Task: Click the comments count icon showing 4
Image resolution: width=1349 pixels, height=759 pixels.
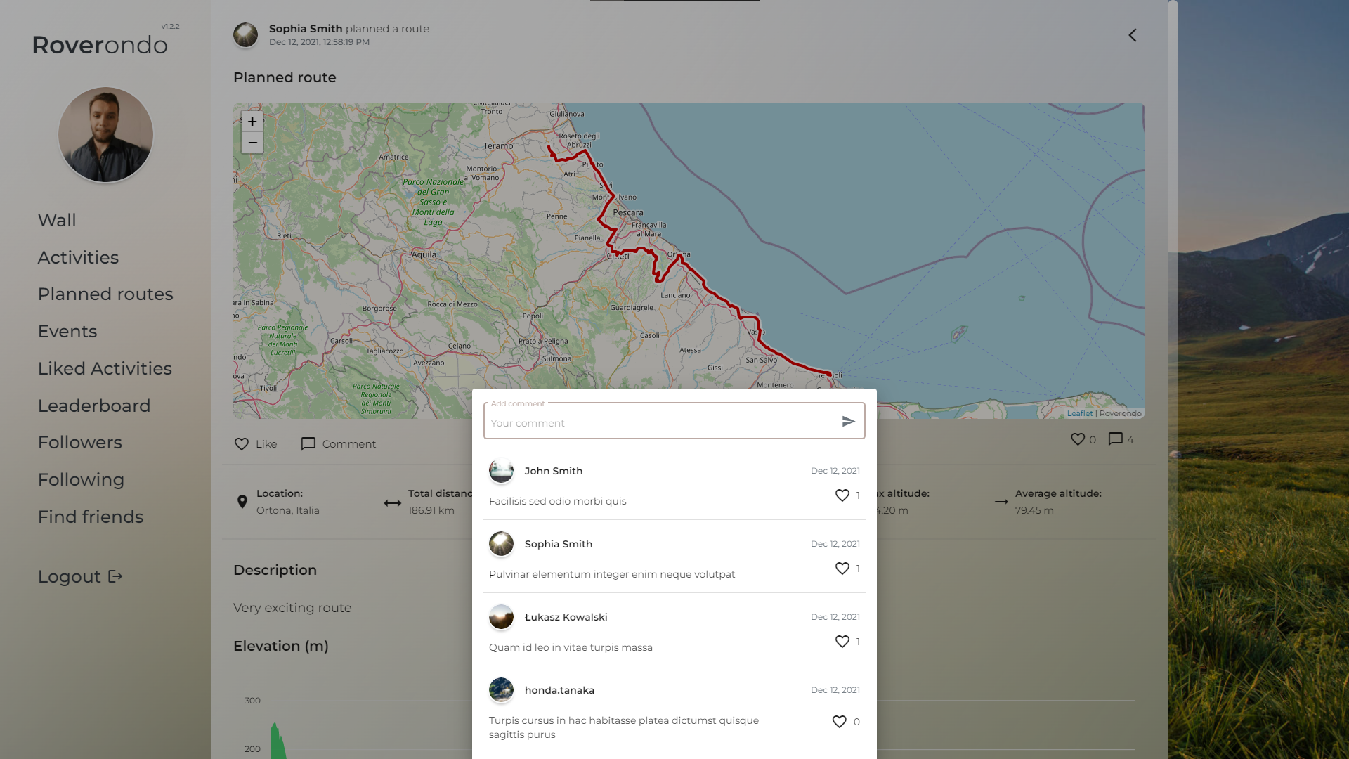Action: click(1115, 439)
